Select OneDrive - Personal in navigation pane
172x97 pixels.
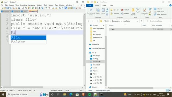tap(97, 48)
